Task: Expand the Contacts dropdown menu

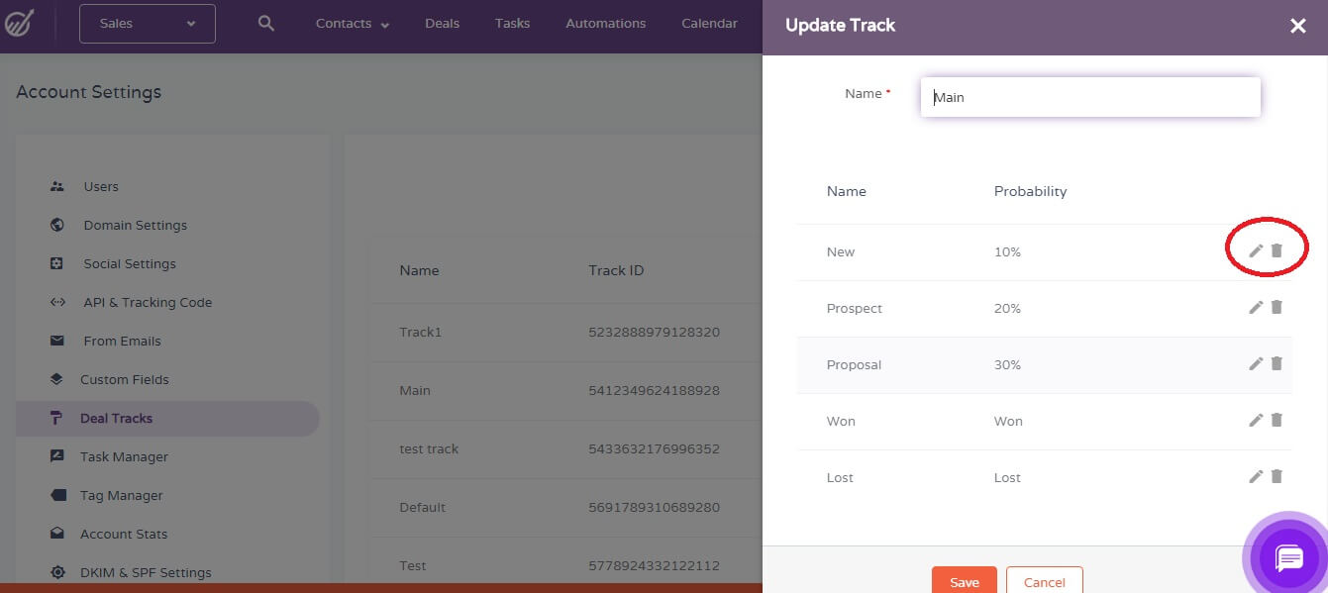Action: pyautogui.click(x=352, y=23)
